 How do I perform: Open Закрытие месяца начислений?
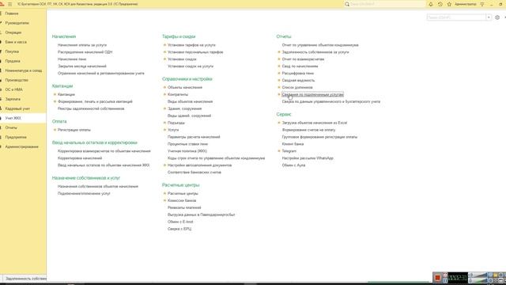(x=82, y=66)
